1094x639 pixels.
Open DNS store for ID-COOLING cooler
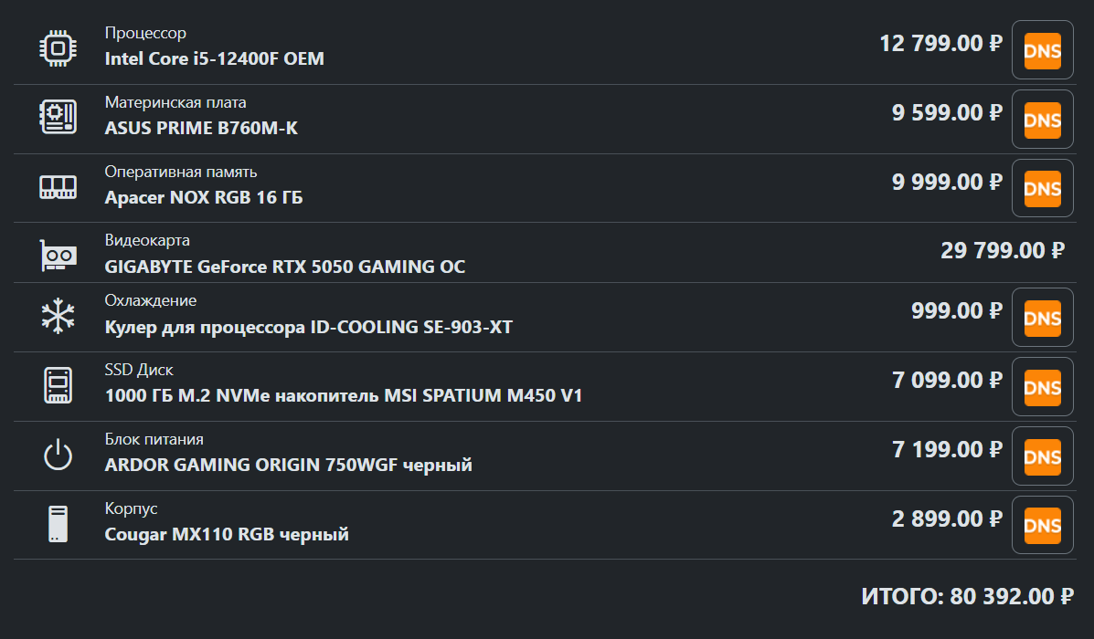1043,317
